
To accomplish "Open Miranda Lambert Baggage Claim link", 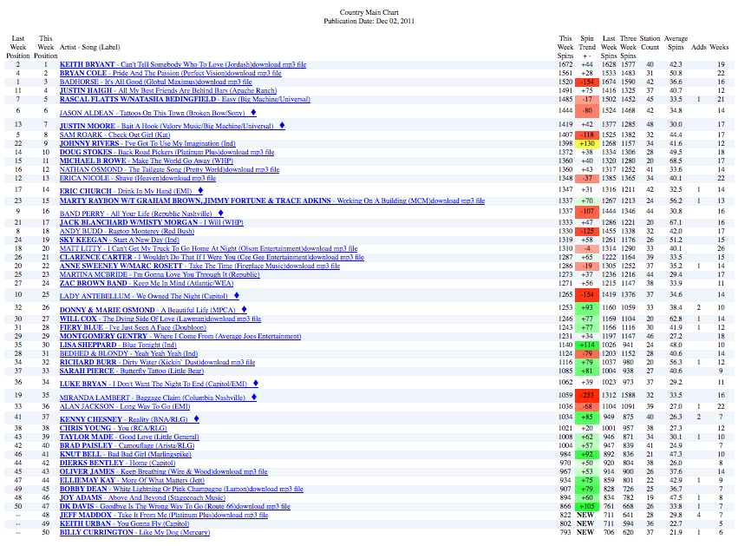I will pyautogui.click(x=153, y=398).
